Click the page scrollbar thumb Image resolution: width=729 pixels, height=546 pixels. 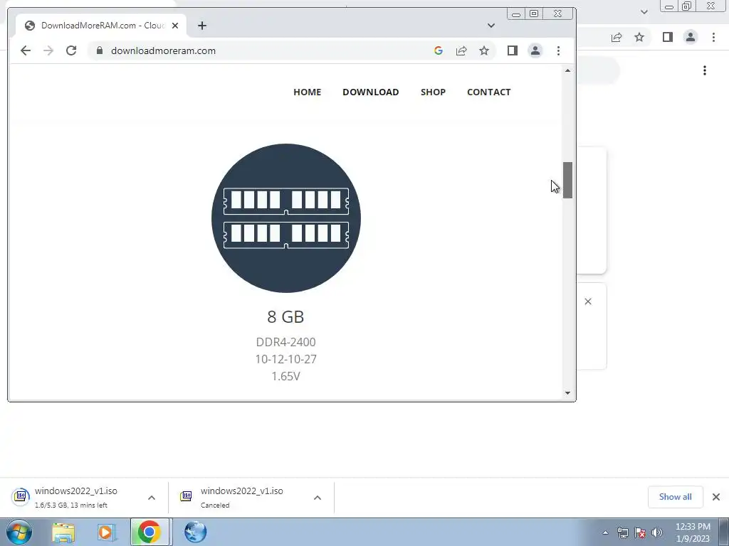tap(567, 180)
